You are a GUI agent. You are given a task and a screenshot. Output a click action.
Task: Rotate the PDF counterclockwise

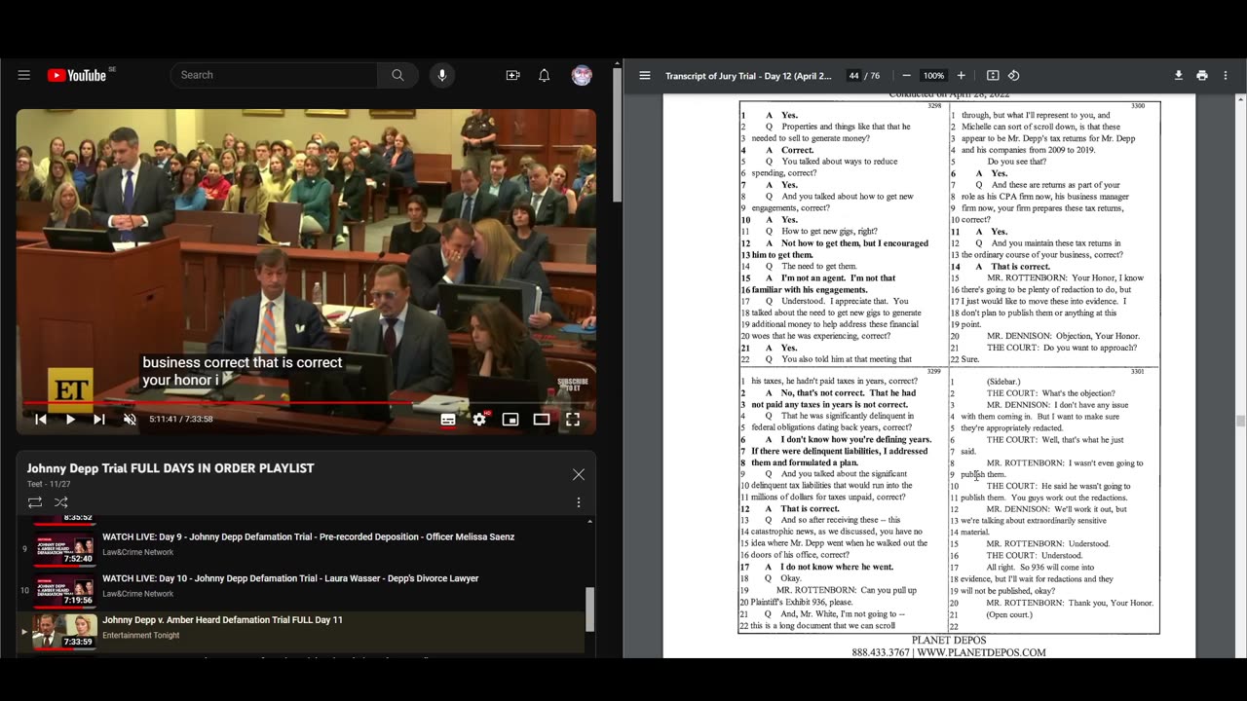click(x=1013, y=75)
